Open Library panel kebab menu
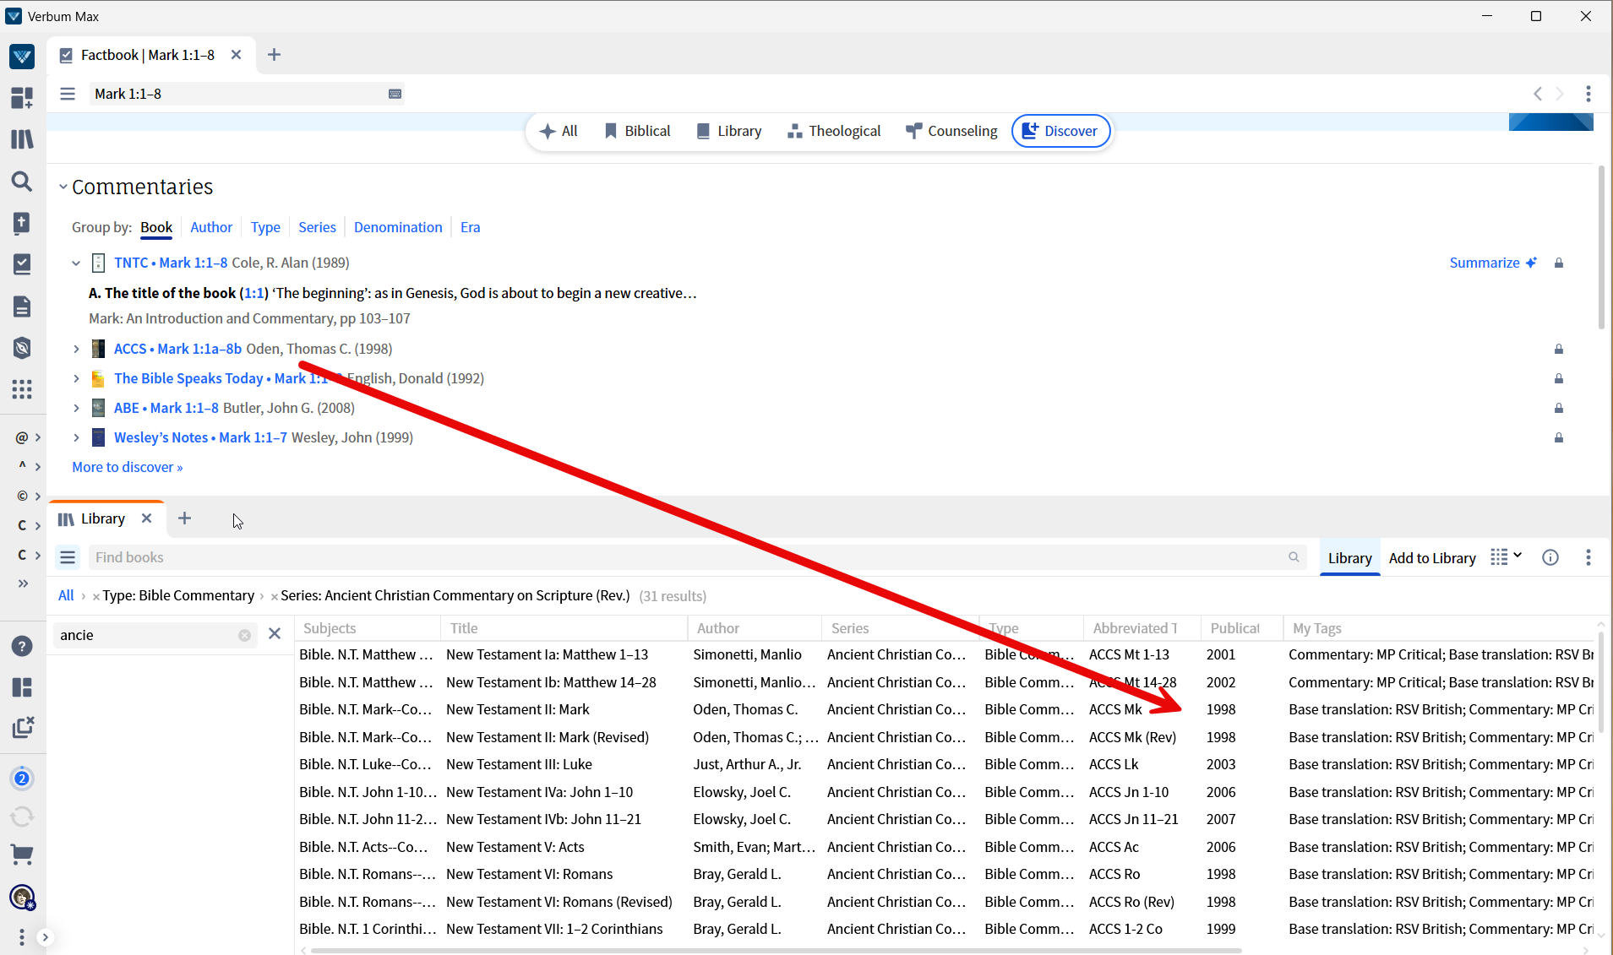The width and height of the screenshot is (1613, 955). coord(1588,557)
